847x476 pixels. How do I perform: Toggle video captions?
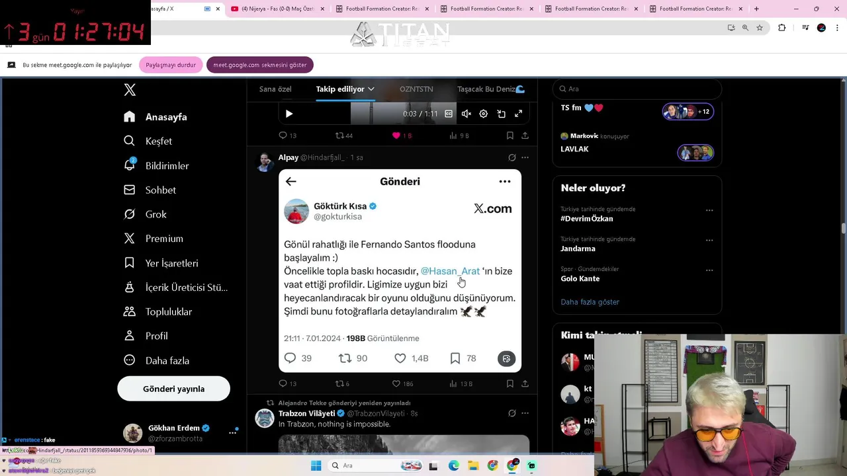coord(449,114)
